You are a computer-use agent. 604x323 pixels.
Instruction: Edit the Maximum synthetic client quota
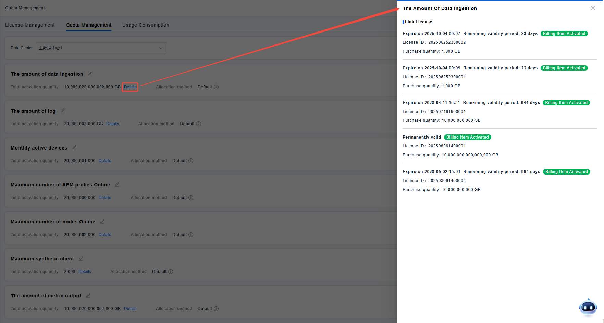pyautogui.click(x=81, y=259)
